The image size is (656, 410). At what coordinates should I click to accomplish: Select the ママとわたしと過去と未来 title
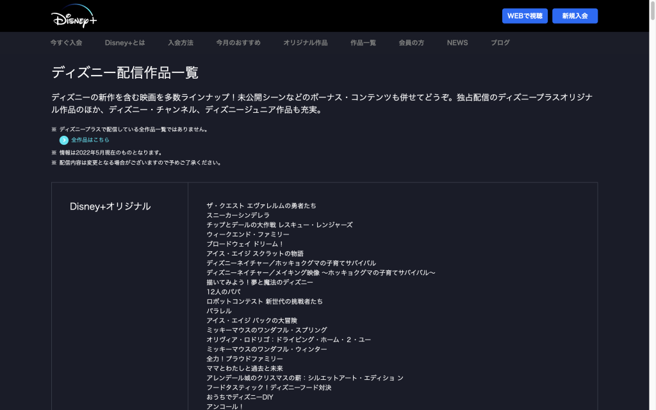click(x=245, y=368)
